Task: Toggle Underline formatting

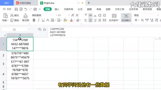Action: (43, 20)
